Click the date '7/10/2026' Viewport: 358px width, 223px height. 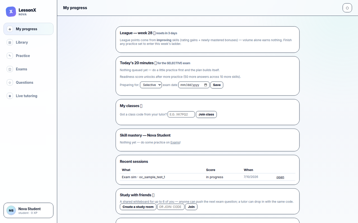tap(251, 177)
